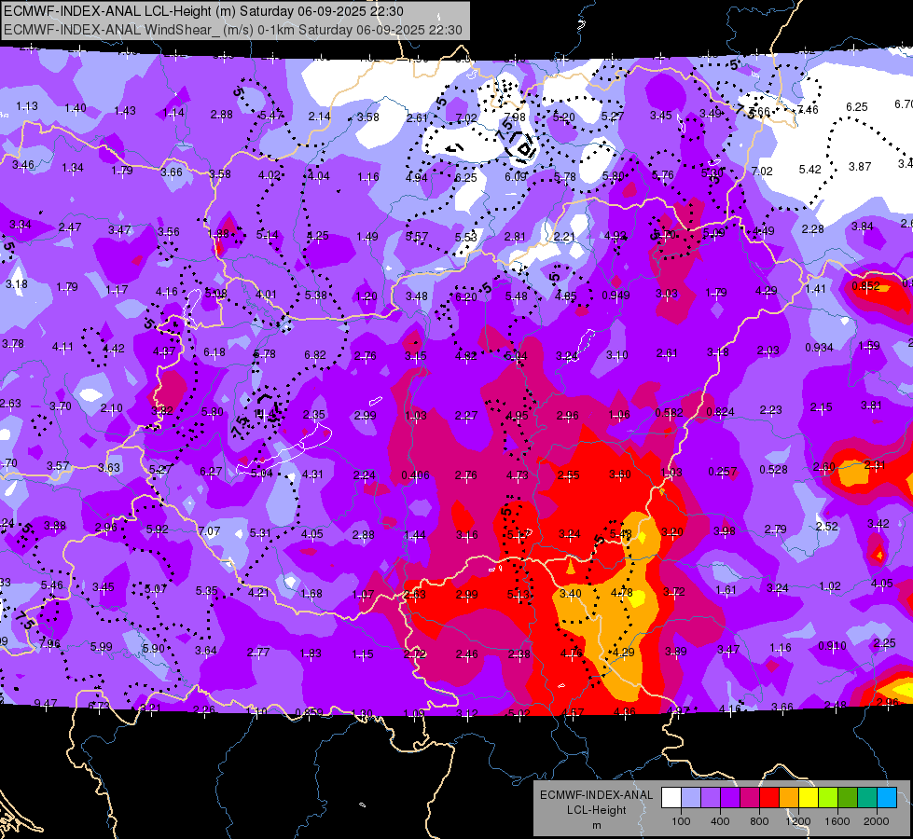Image resolution: width=913 pixels, height=839 pixels.
Task: Click the wind shear value 9.47
Action: (x=46, y=703)
